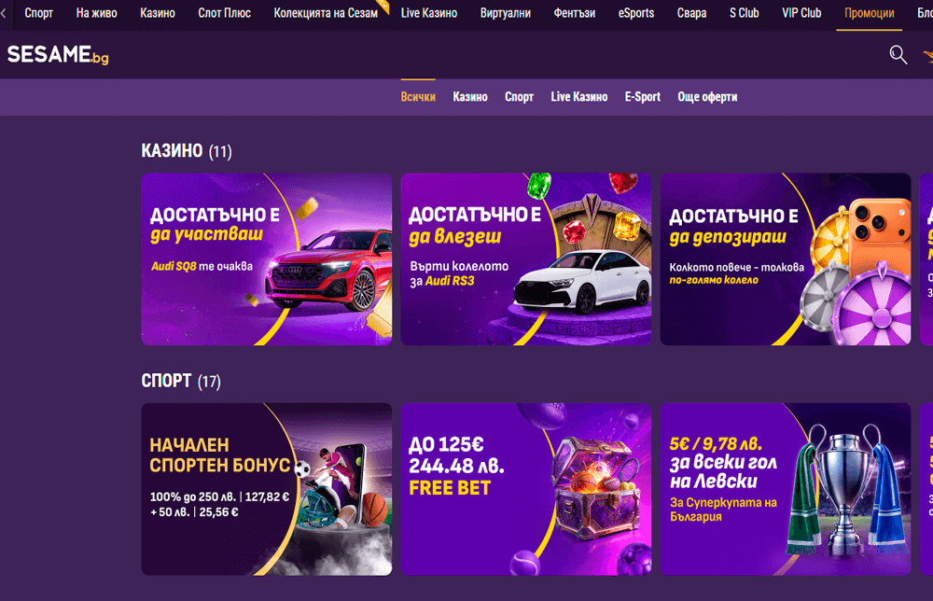933x601 pixels.
Task: Open the Audi RS3 wheel promotion
Action: point(526,259)
